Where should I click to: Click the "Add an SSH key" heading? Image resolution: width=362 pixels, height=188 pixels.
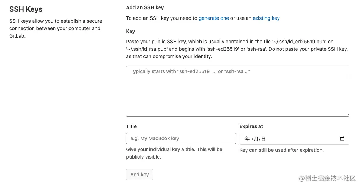[145, 7]
